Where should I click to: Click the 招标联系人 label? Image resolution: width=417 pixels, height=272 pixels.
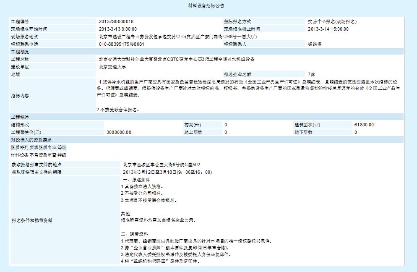(235, 44)
